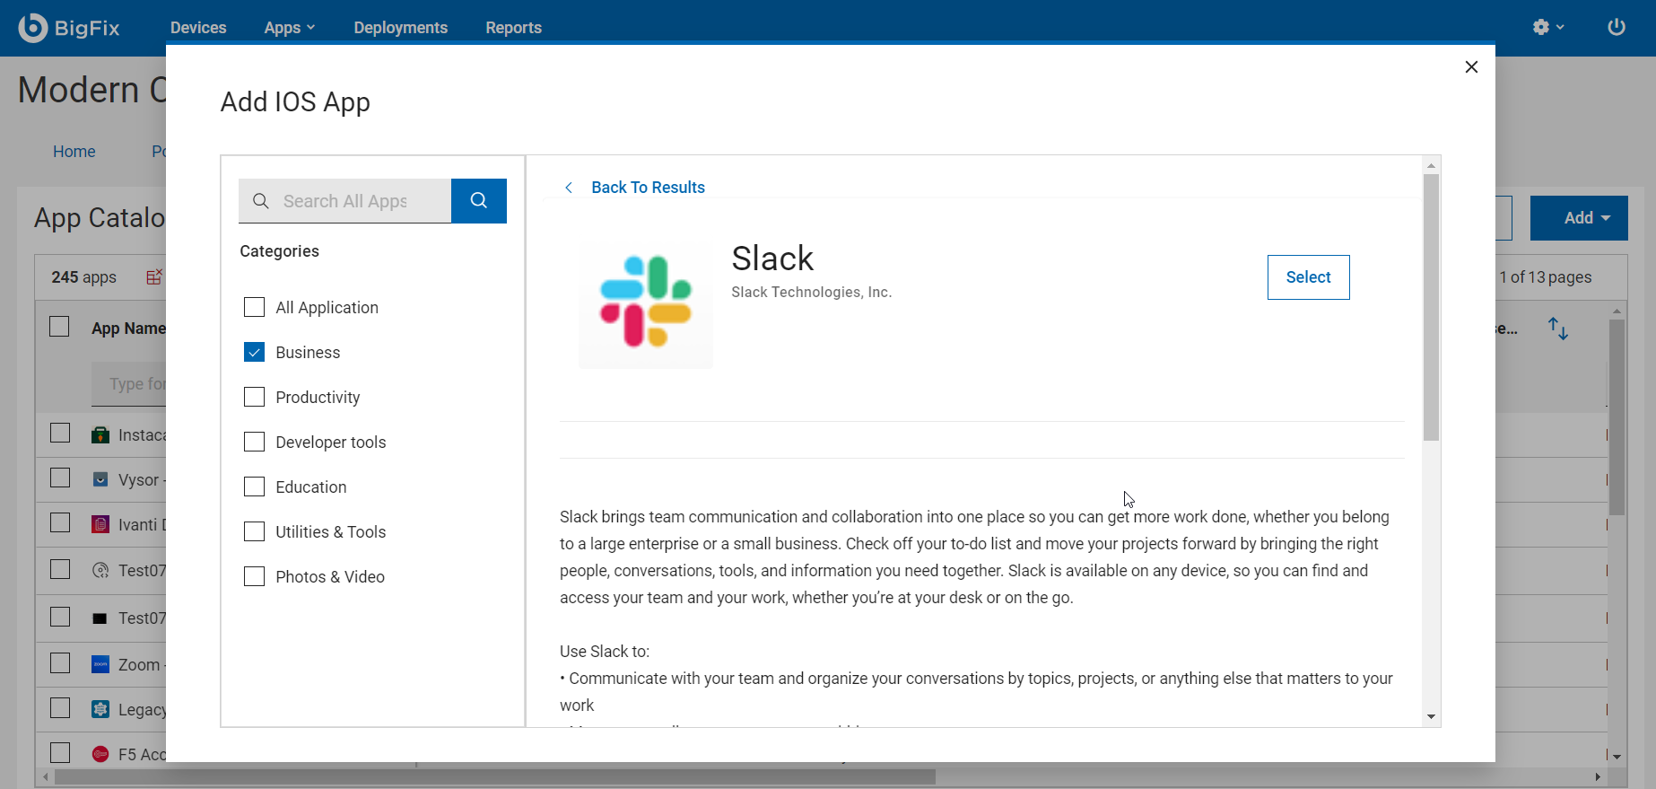The height and width of the screenshot is (789, 1656).
Task: Uncheck the Business category checkbox
Action: click(x=255, y=352)
